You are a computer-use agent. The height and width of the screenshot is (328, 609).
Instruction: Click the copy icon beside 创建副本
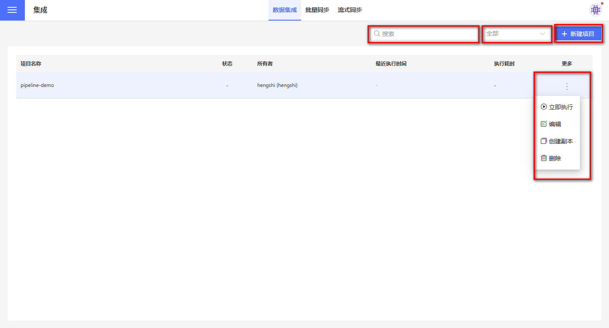[544, 141]
